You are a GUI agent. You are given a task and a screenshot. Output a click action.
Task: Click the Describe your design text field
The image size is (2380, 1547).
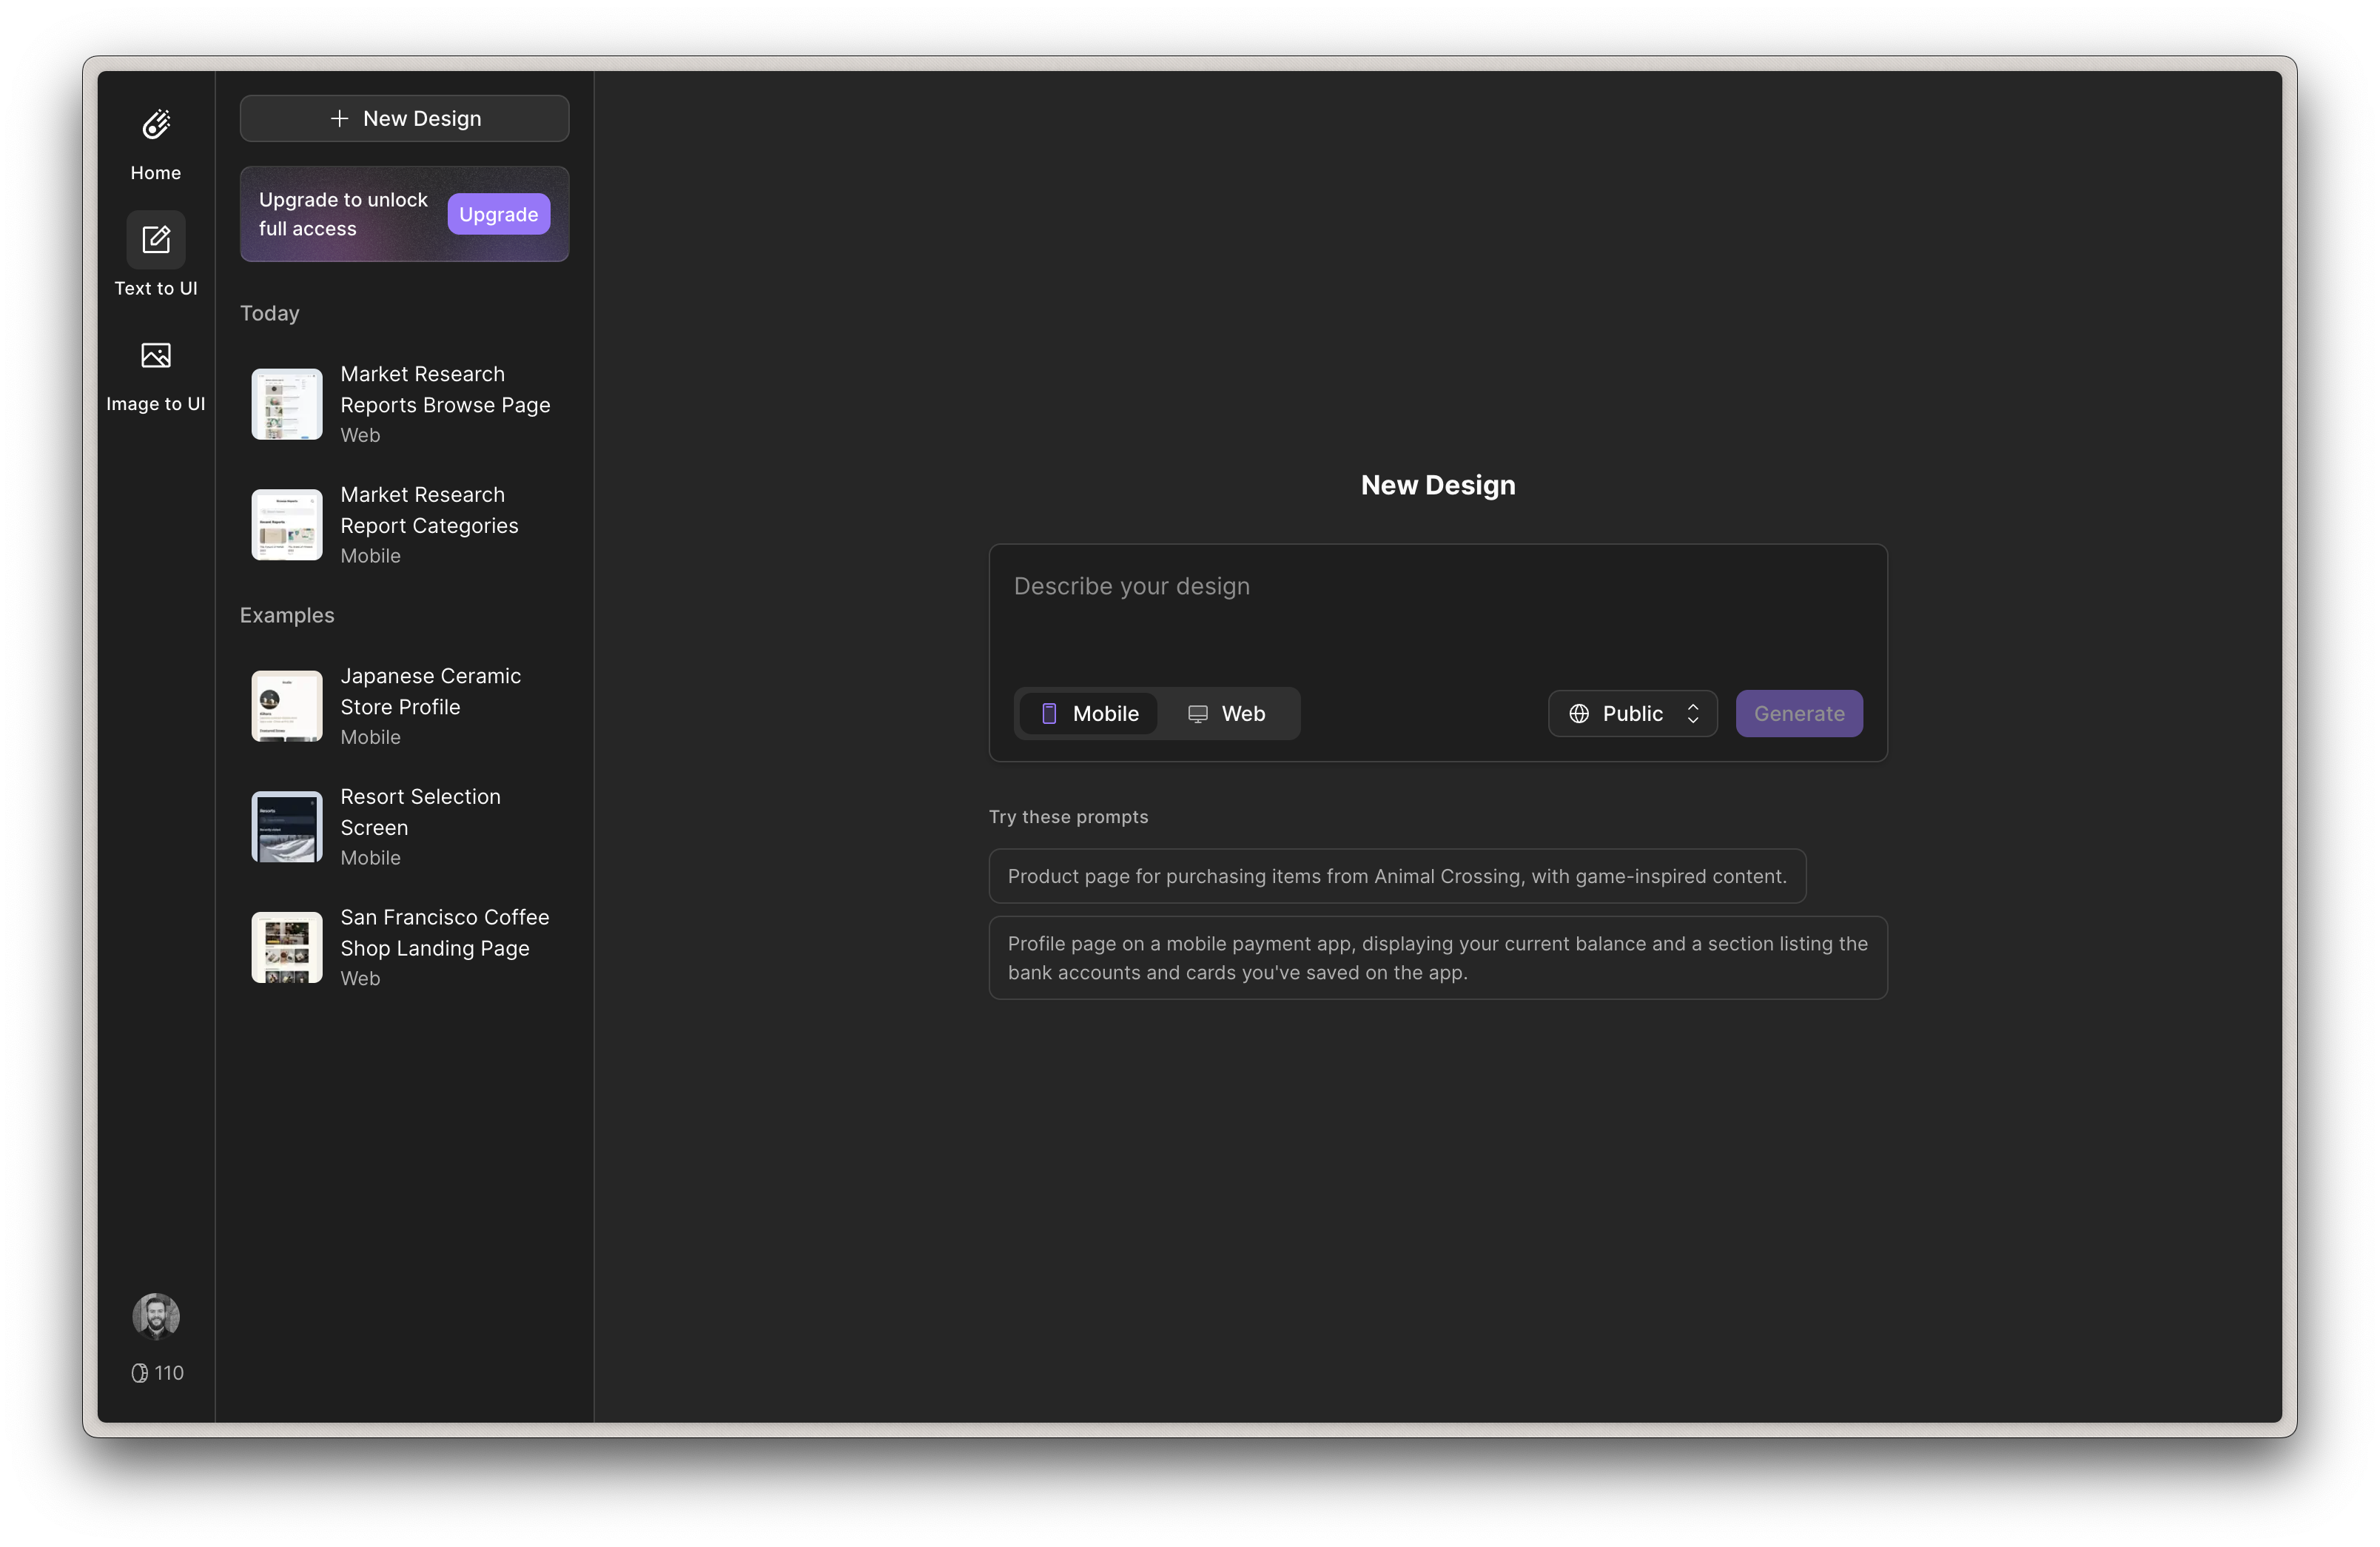pyautogui.click(x=1437, y=610)
